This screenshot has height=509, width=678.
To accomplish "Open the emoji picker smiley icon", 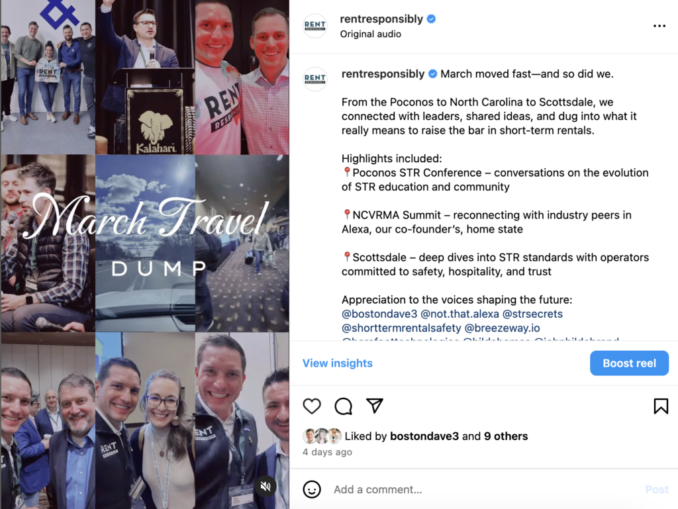I will [x=312, y=489].
